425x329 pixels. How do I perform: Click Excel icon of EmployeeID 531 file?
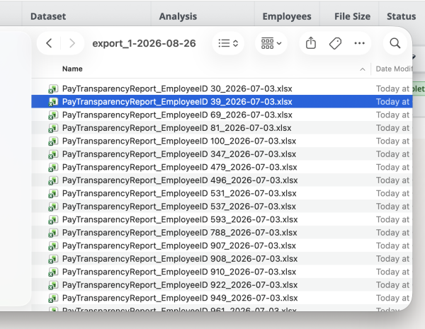click(x=53, y=193)
